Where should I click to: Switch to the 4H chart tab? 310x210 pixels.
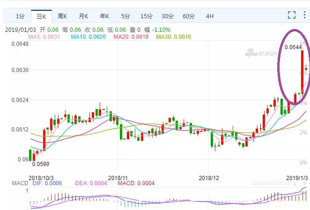click(209, 16)
